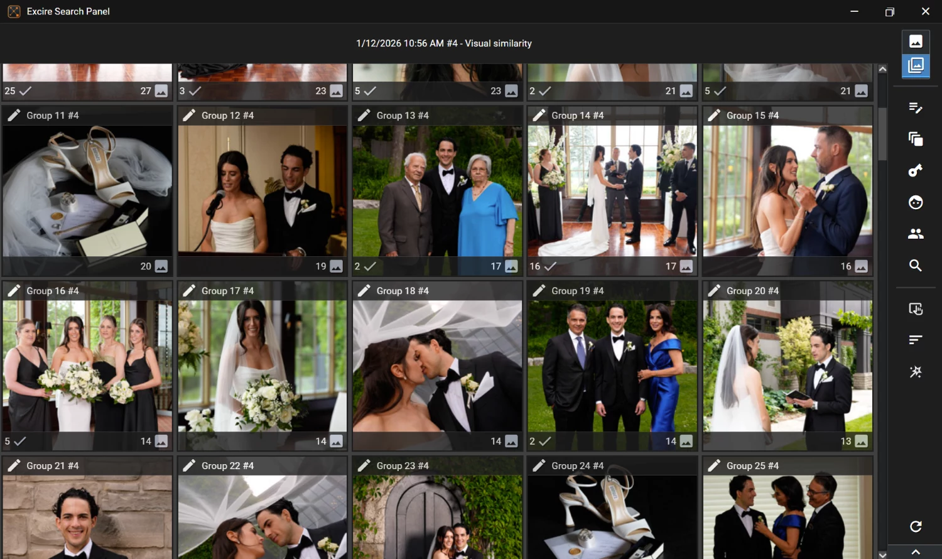Click the Group 18 #4 pencil icon
Image resolution: width=942 pixels, height=559 pixels.
click(364, 291)
